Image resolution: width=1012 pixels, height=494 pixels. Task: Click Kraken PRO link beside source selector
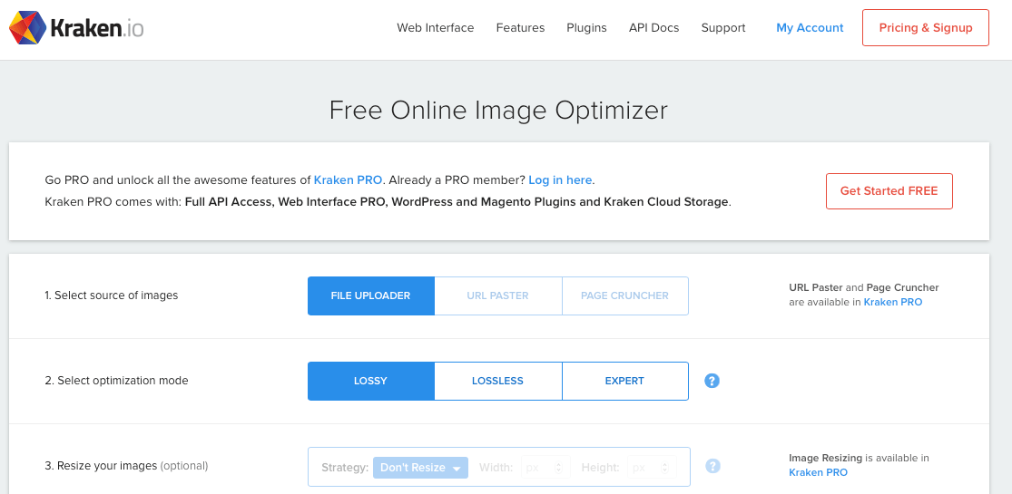[x=892, y=302]
